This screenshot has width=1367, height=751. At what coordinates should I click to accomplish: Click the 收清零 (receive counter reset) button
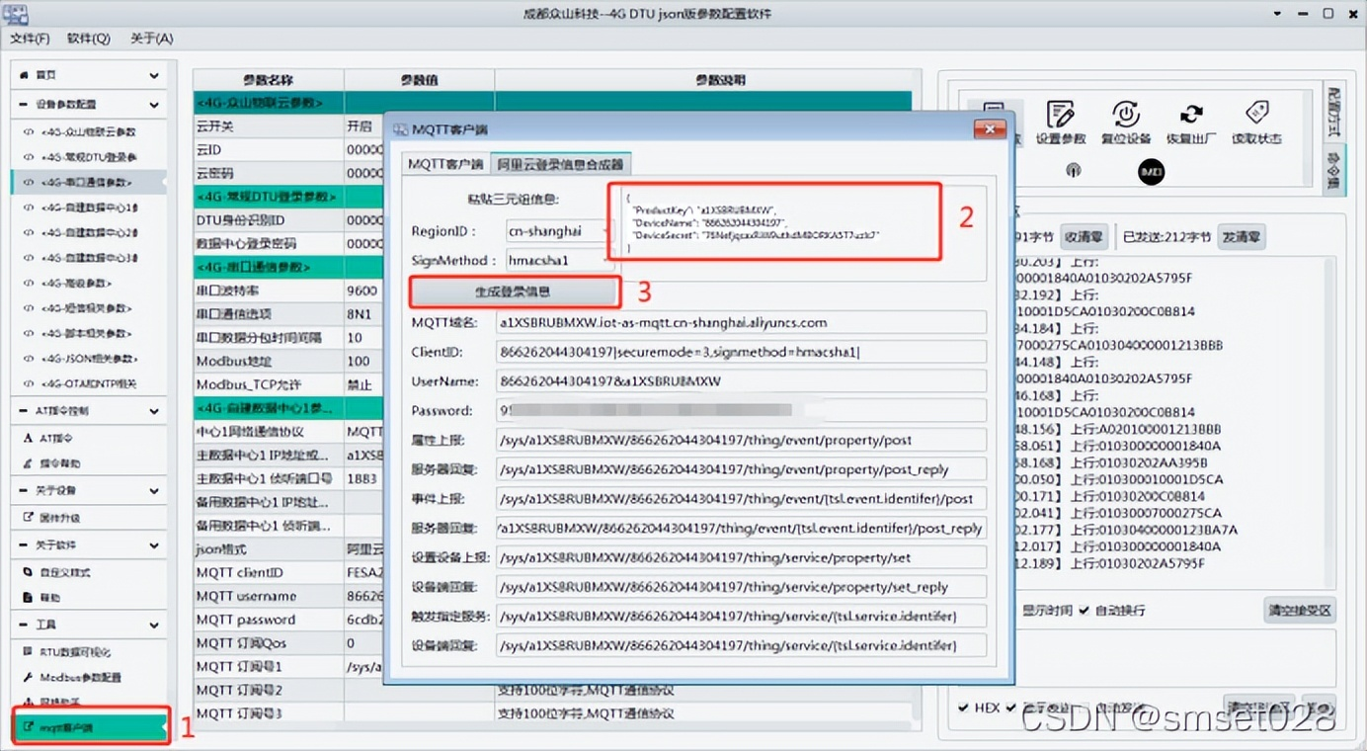click(1083, 237)
